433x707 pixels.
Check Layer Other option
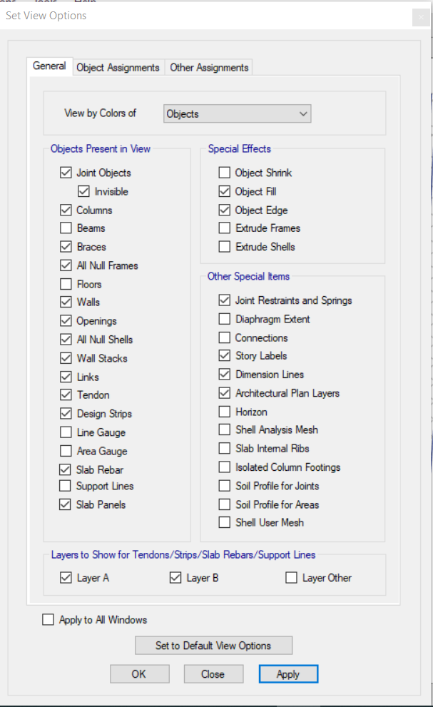(x=291, y=578)
